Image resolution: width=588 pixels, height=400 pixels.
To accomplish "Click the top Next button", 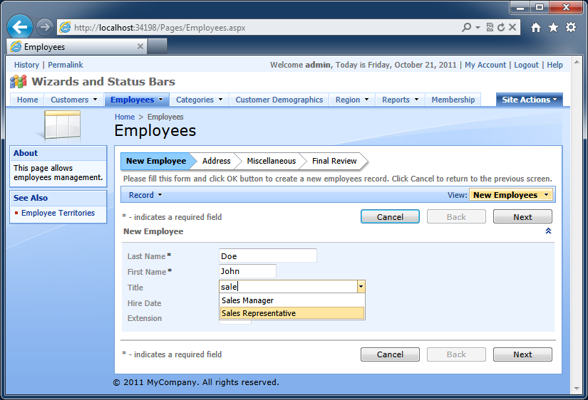I will click(x=522, y=217).
